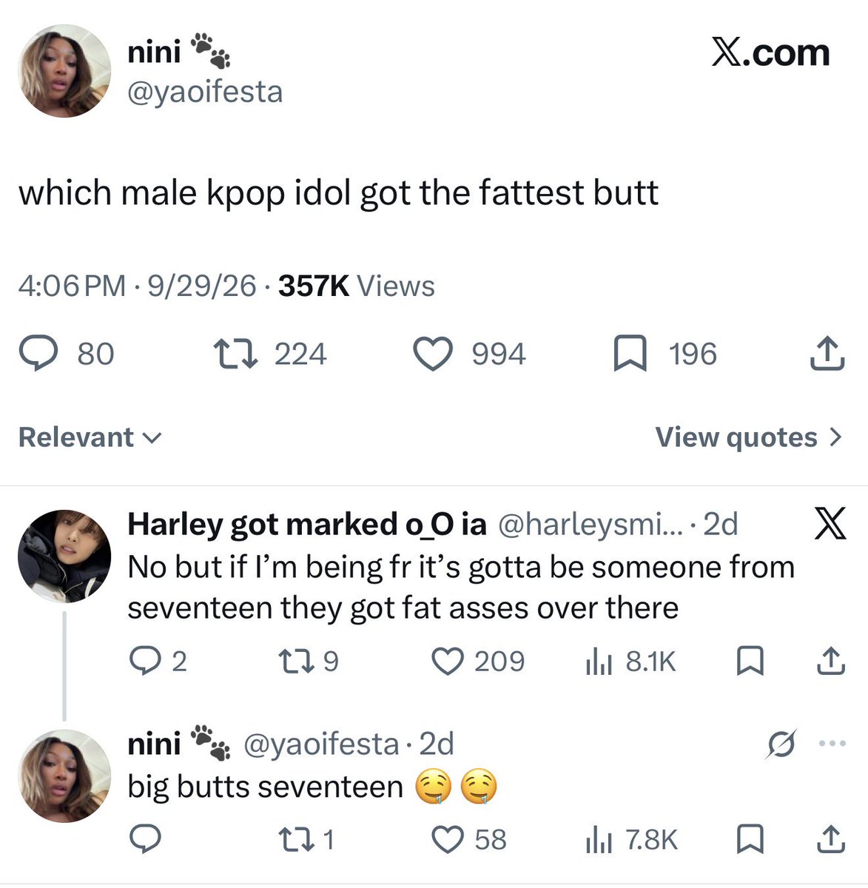The image size is (868, 888).
Task: Open View quotes link
Action: [749, 437]
